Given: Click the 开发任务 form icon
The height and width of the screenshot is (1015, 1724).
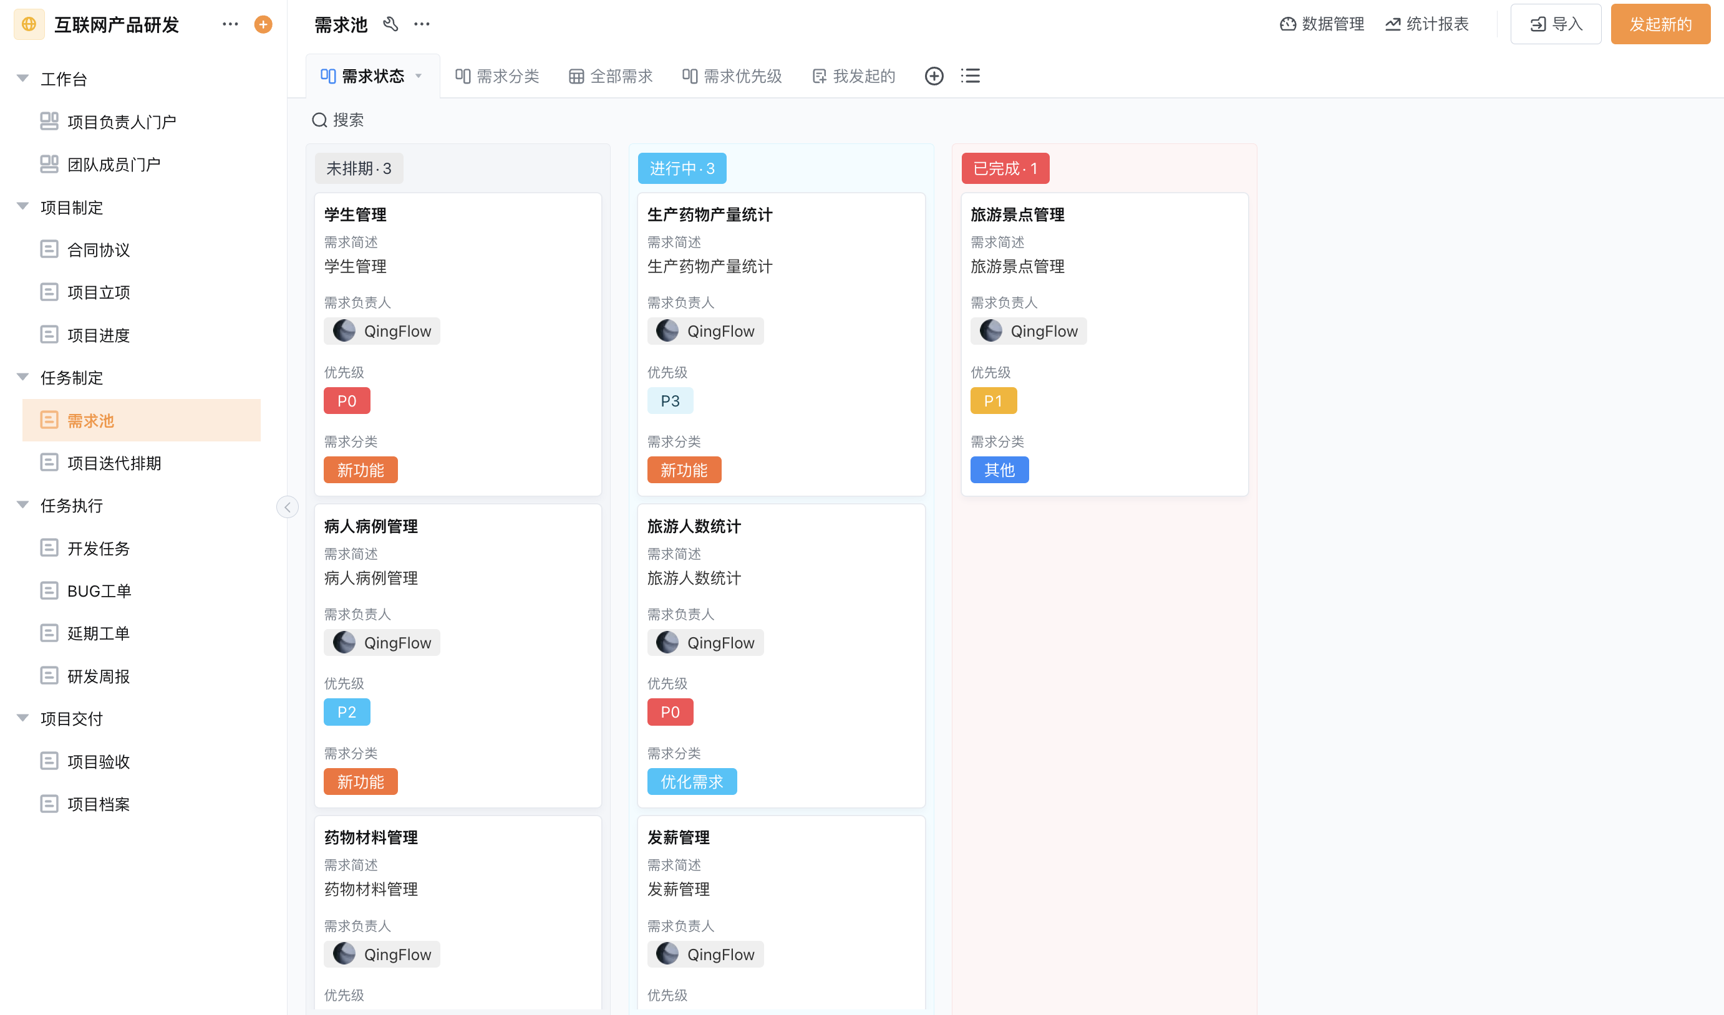Looking at the screenshot, I should (x=49, y=549).
